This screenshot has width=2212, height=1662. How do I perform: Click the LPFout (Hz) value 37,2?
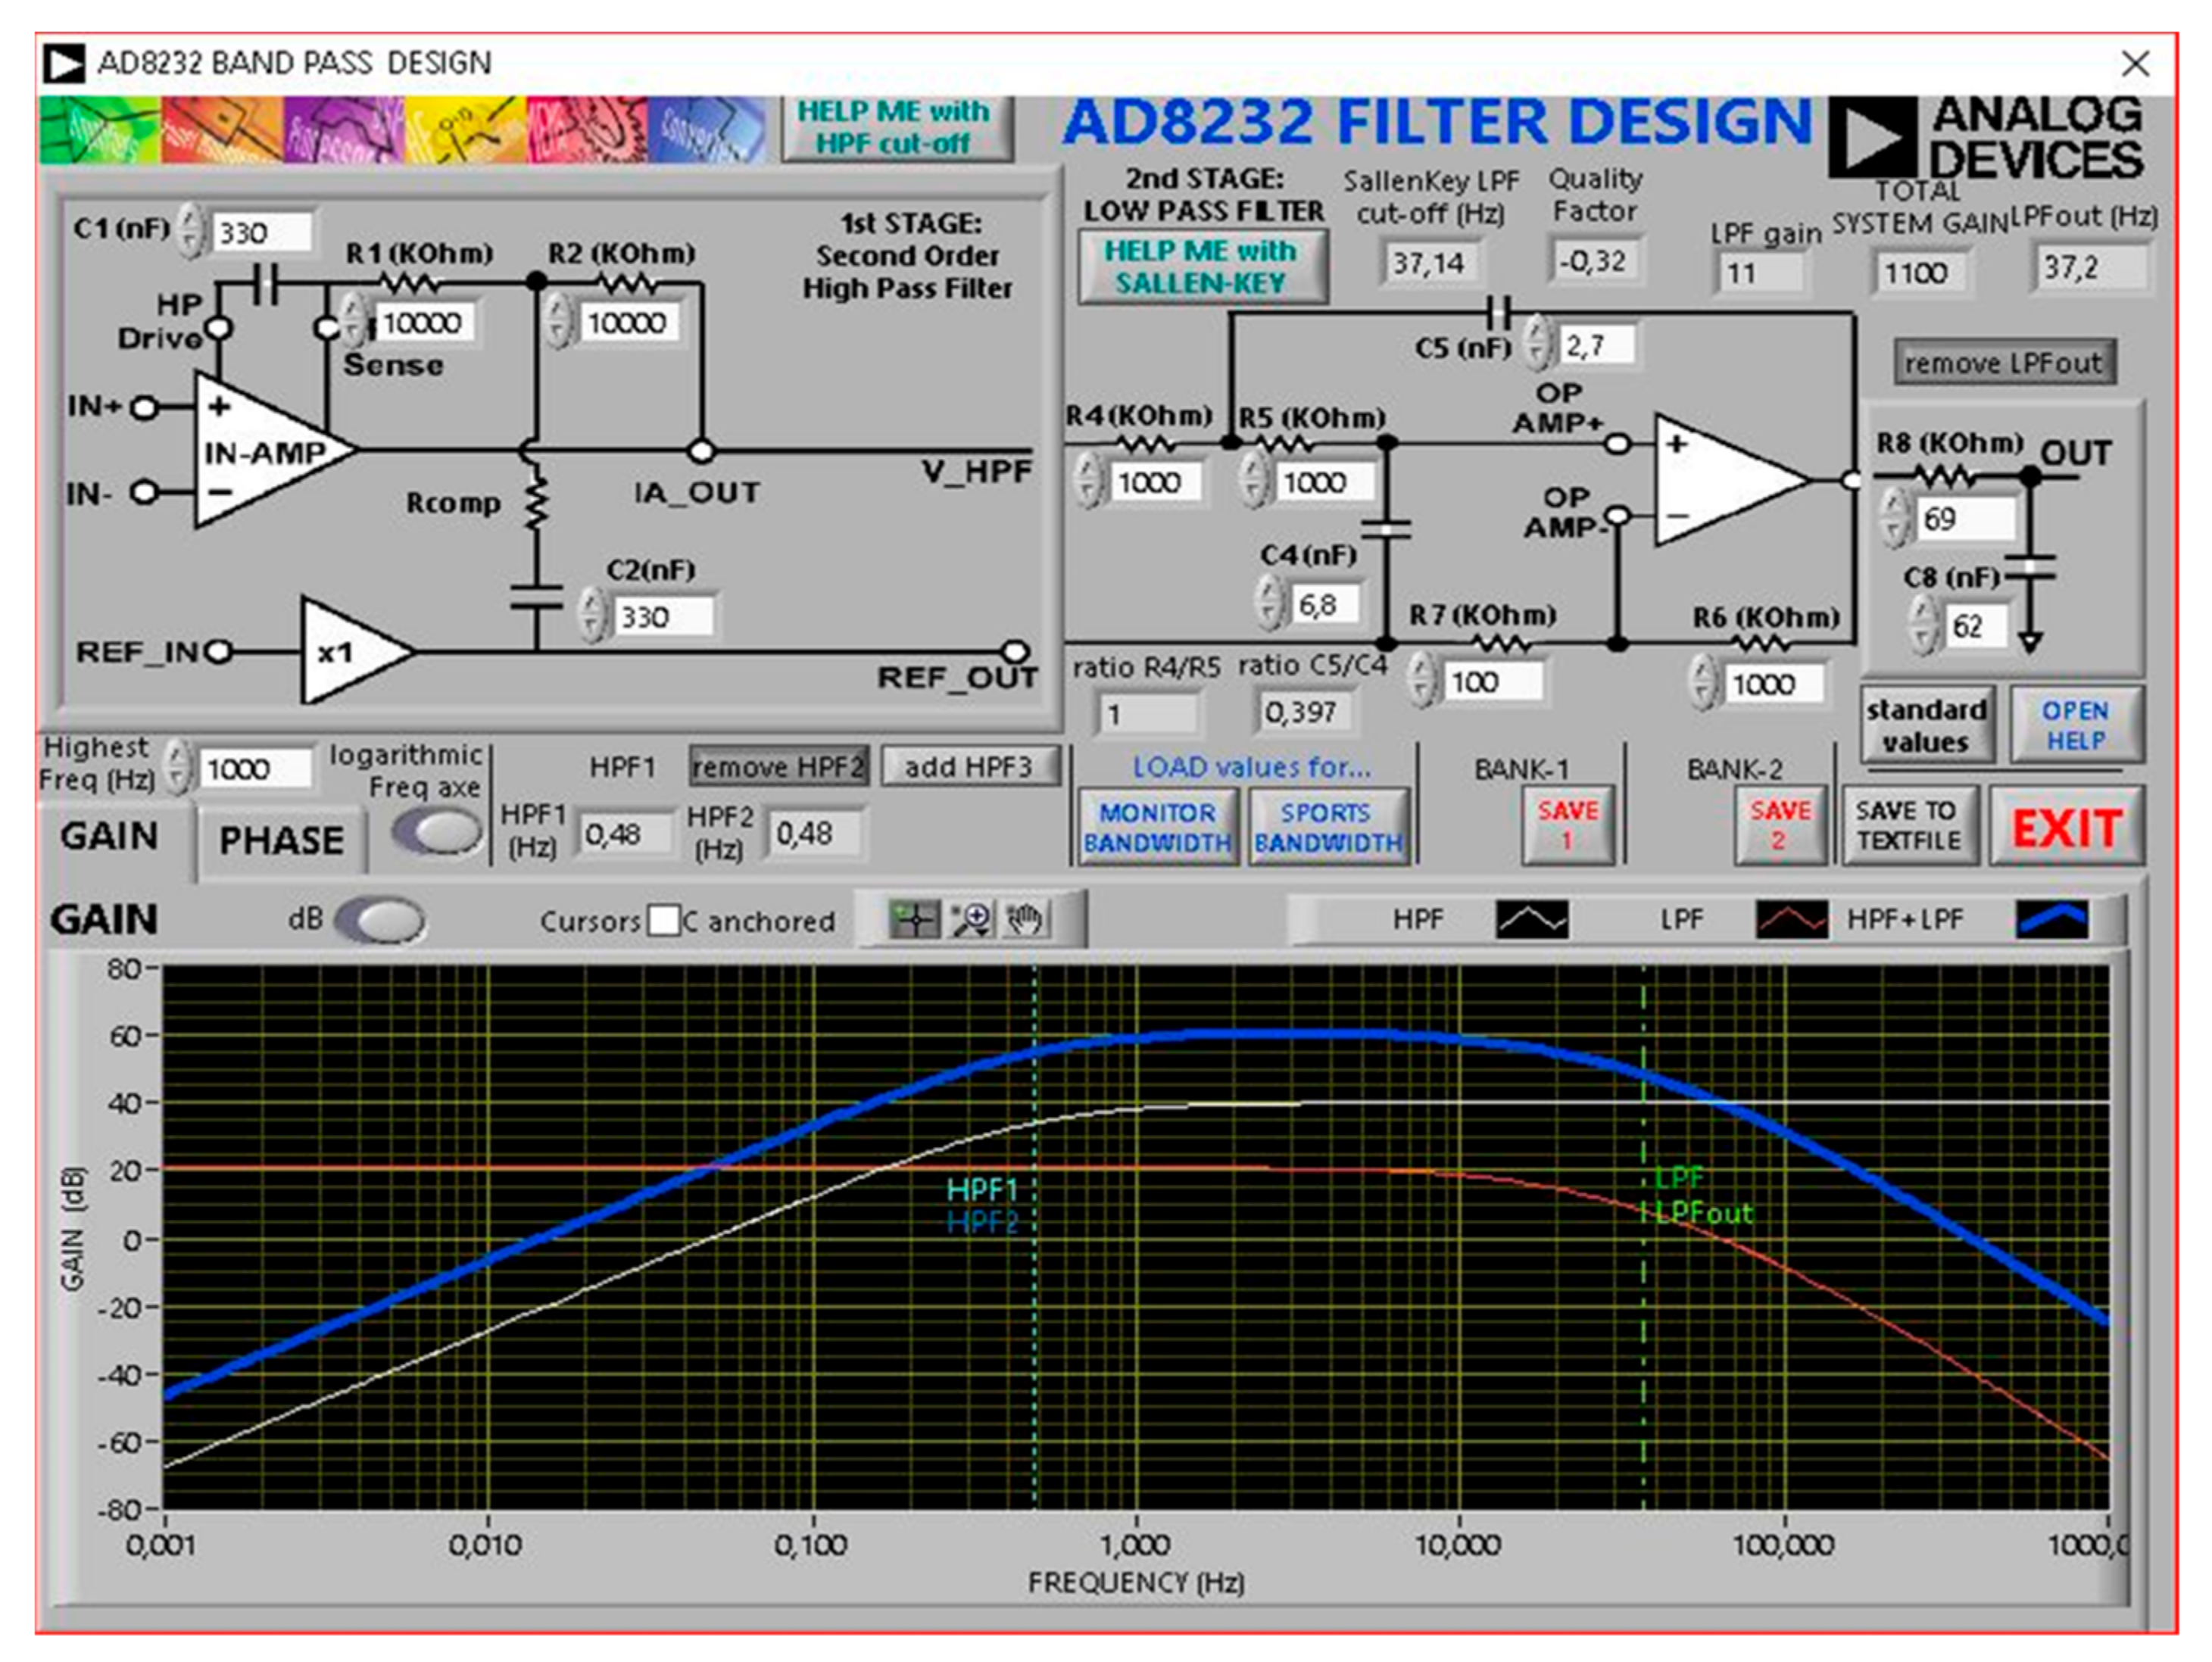click(2090, 268)
